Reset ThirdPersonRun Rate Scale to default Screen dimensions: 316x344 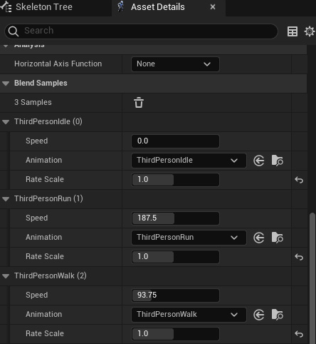299,257
